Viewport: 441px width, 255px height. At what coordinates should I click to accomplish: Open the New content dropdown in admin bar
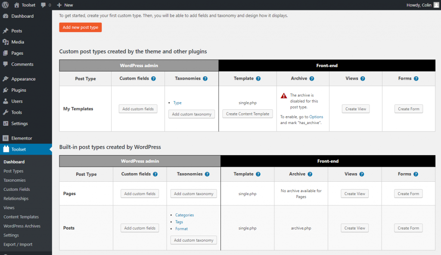click(65, 5)
